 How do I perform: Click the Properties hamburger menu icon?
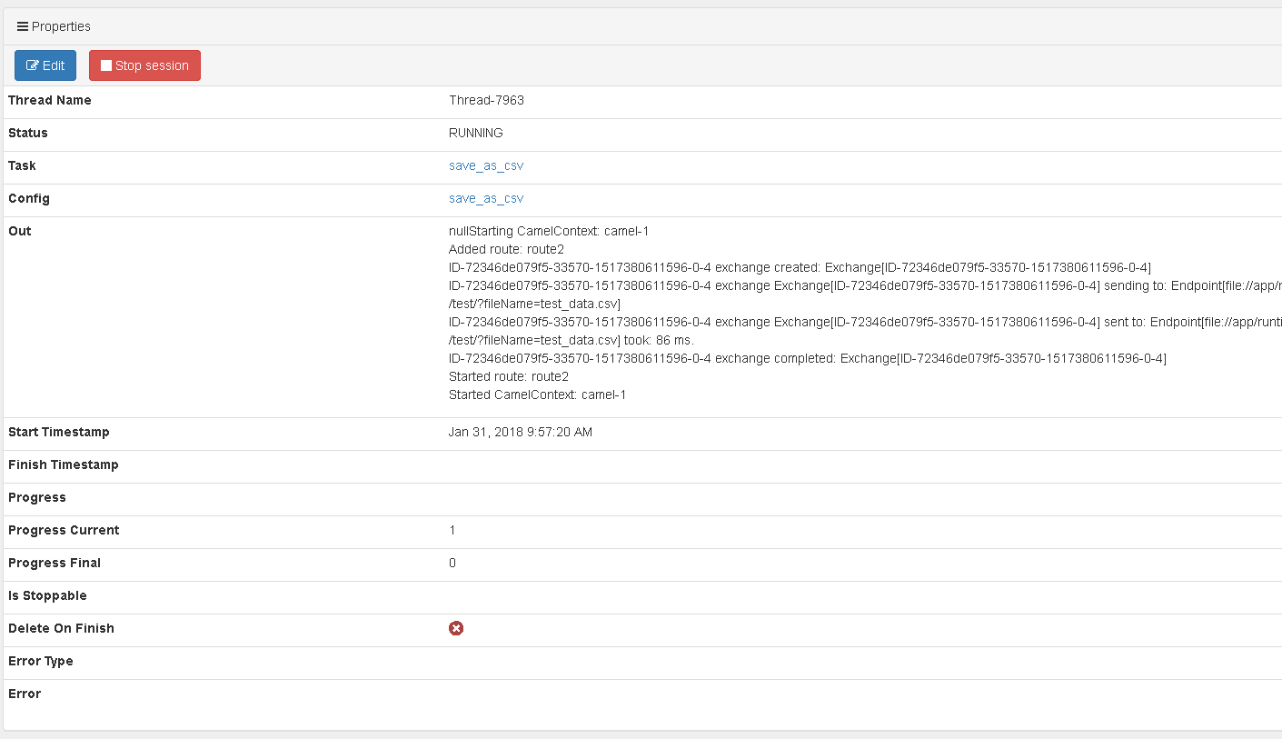(x=23, y=26)
